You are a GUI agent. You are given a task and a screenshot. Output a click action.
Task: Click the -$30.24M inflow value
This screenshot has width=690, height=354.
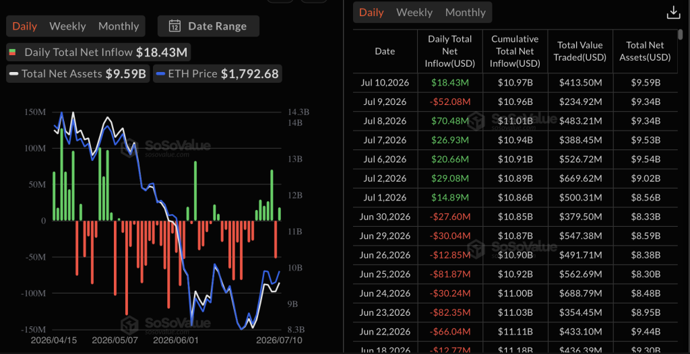tap(449, 293)
